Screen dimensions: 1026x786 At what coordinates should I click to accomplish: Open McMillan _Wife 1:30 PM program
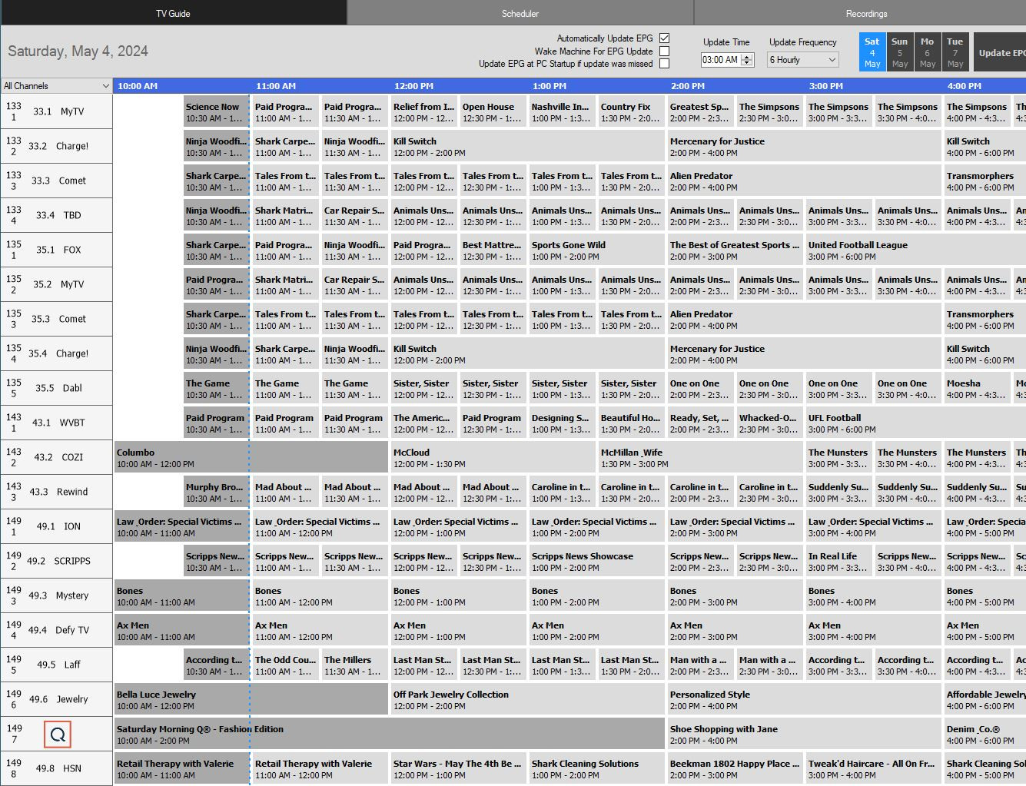pos(700,457)
